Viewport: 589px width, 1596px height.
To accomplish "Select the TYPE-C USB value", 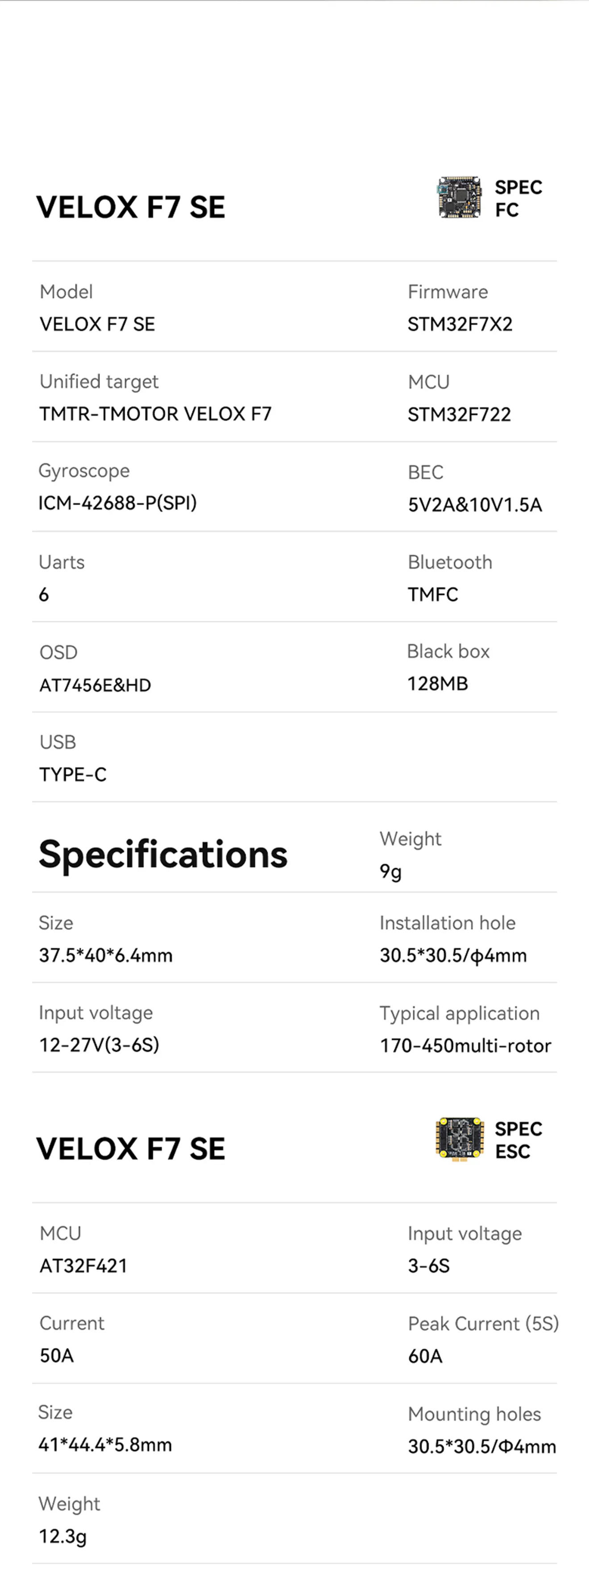I will [x=73, y=775].
